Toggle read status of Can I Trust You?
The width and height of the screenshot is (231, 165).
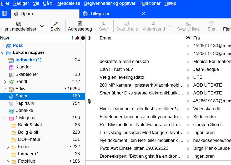pos(188,69)
